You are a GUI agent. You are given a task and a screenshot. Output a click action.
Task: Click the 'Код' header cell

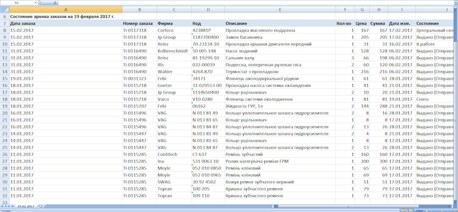click(208, 23)
